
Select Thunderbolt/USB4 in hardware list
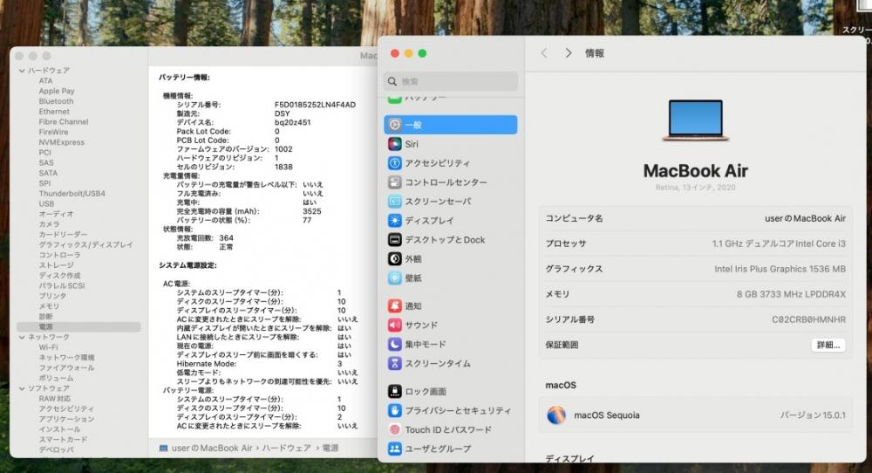(x=72, y=193)
